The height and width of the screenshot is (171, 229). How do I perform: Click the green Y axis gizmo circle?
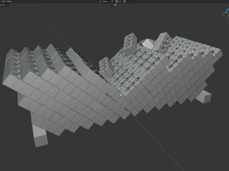(x=226, y=12)
